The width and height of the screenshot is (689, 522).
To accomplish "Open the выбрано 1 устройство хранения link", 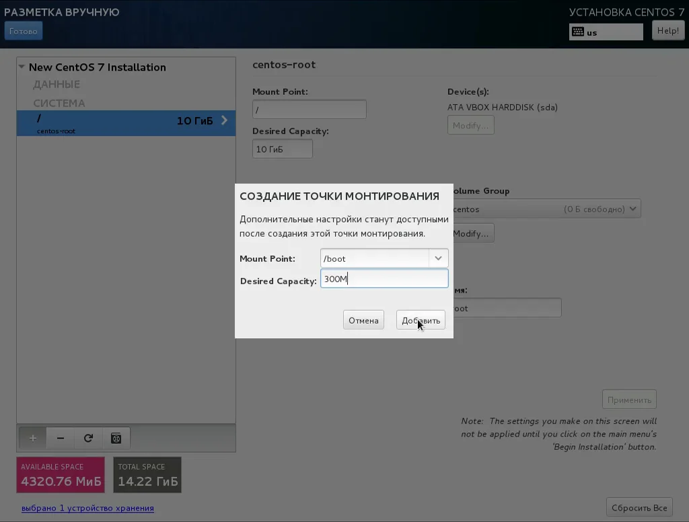I will click(87, 508).
